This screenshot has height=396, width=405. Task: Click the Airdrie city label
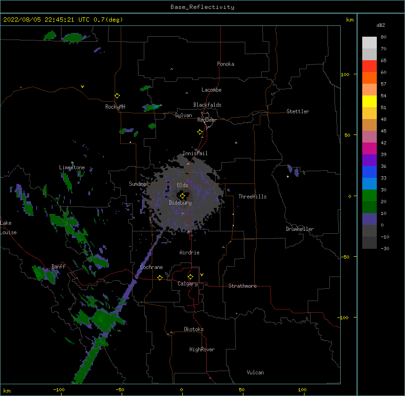tap(190, 253)
